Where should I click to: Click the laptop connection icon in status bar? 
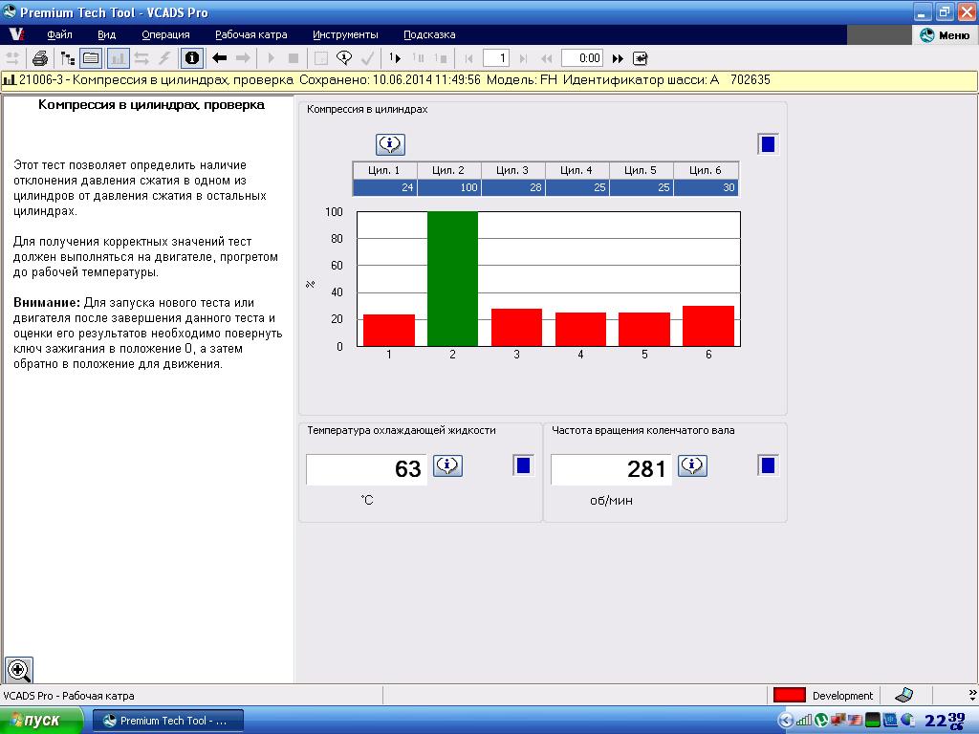904,696
